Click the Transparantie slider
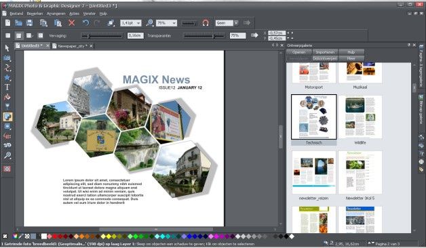 204,35
